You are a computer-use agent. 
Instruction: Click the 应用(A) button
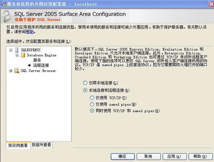click(174, 156)
